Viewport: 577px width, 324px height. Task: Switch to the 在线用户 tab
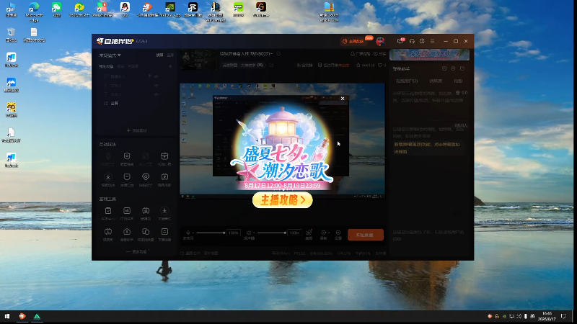click(407, 81)
